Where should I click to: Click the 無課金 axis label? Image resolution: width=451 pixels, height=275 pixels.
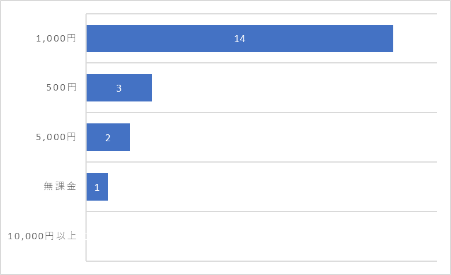tap(60, 186)
